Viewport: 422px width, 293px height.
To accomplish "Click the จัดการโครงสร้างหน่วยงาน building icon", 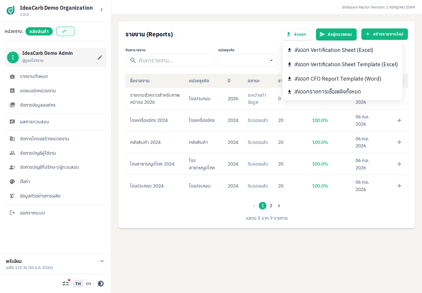I will 12,139.
